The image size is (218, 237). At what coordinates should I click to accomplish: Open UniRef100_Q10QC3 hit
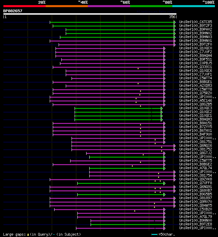coord(196,108)
